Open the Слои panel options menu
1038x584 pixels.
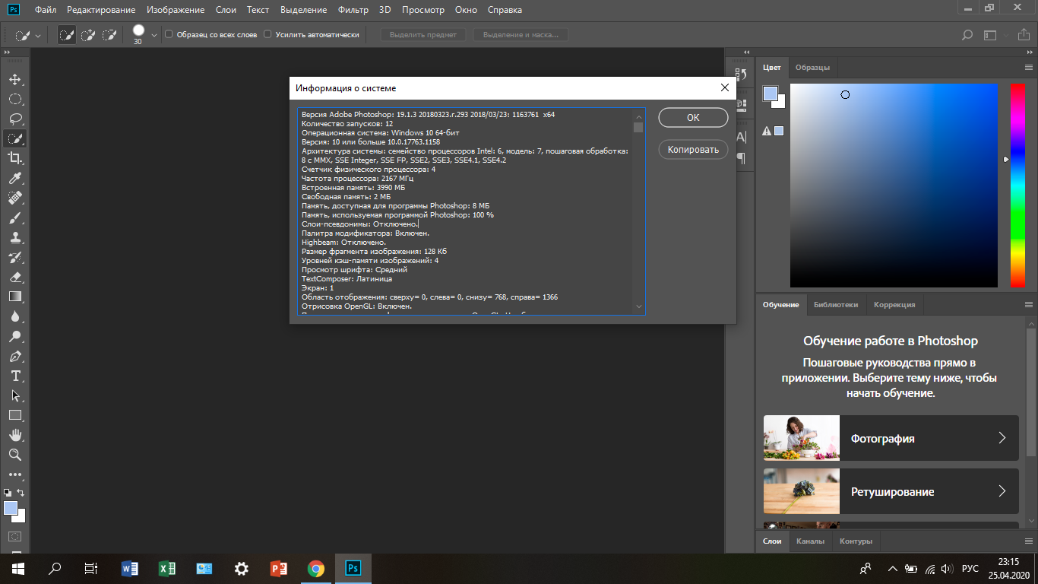coord(1028,541)
